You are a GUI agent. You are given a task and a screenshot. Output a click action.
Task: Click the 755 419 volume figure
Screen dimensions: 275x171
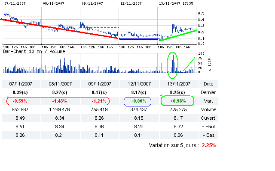click(x=99, y=109)
